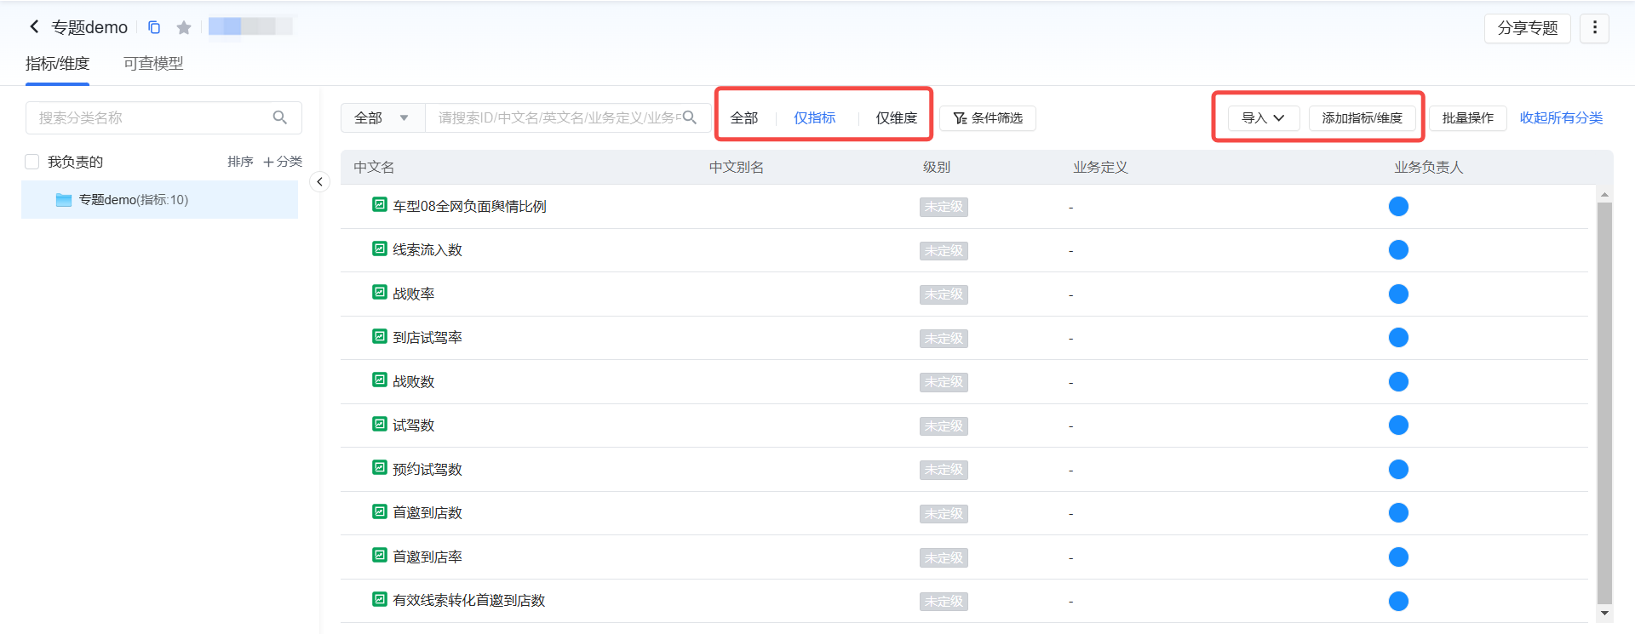The width and height of the screenshot is (1635, 634).
Task: Click the indicator name 到店试驾率
Action: click(427, 337)
